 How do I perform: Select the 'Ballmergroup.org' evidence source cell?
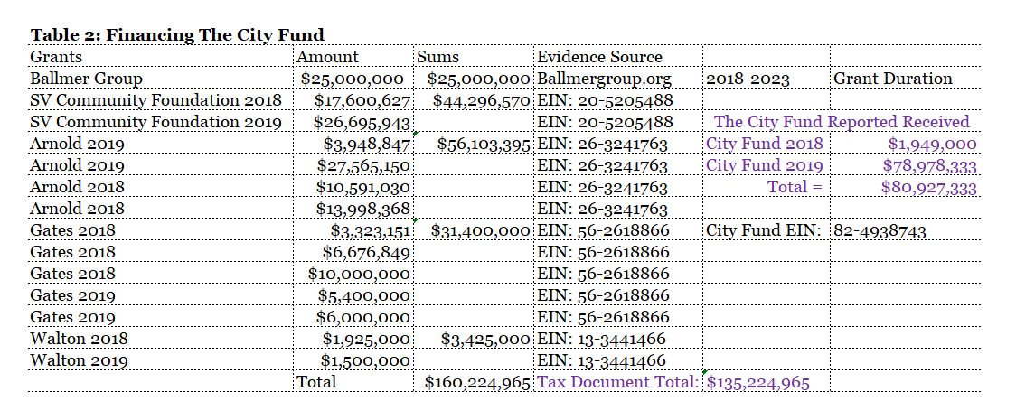tap(605, 79)
